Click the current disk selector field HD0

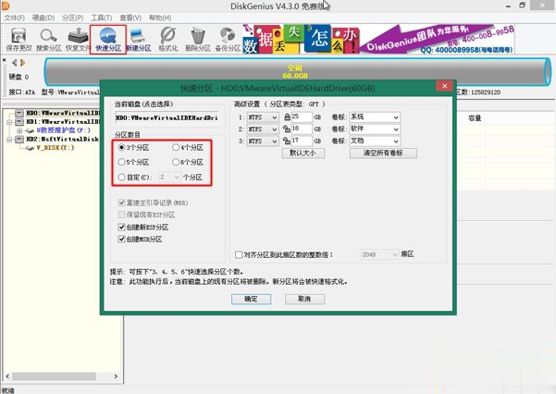[x=167, y=117]
